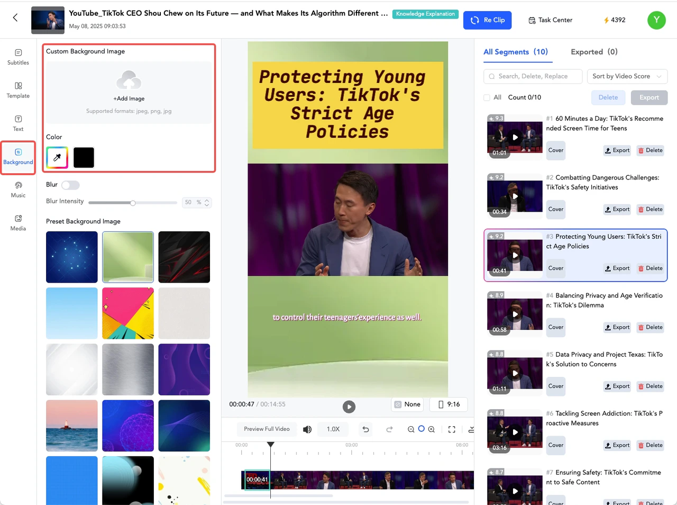Select the black color swatch
This screenshot has width=677, height=505.
click(x=84, y=157)
